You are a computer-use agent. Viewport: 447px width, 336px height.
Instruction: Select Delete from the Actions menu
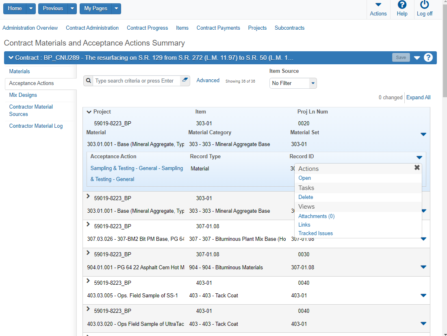coord(306,197)
